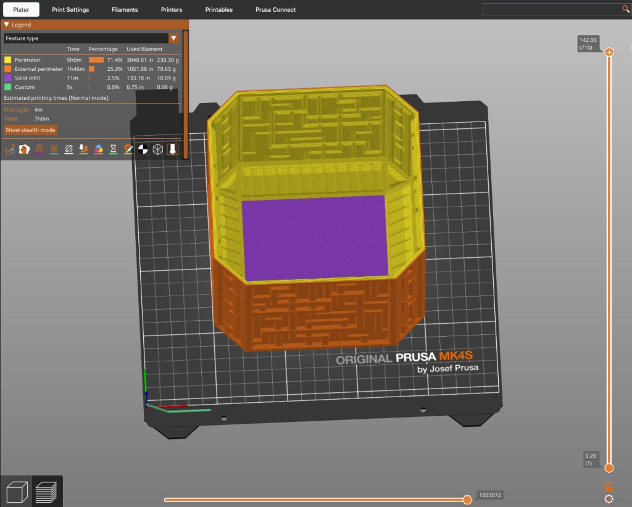Open the Print Settings tab

coord(70,9)
